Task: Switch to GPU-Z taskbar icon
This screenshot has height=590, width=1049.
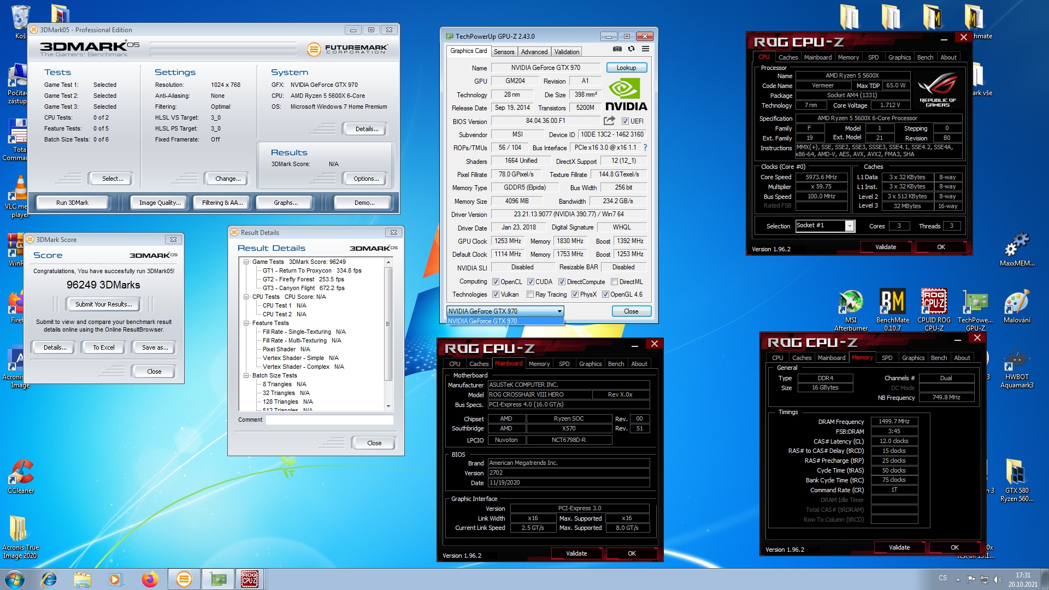Action: [x=218, y=579]
